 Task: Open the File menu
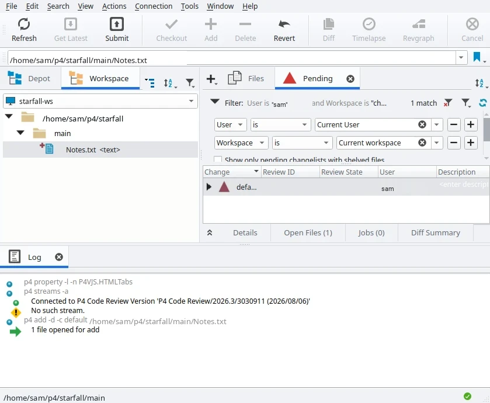tap(12, 6)
